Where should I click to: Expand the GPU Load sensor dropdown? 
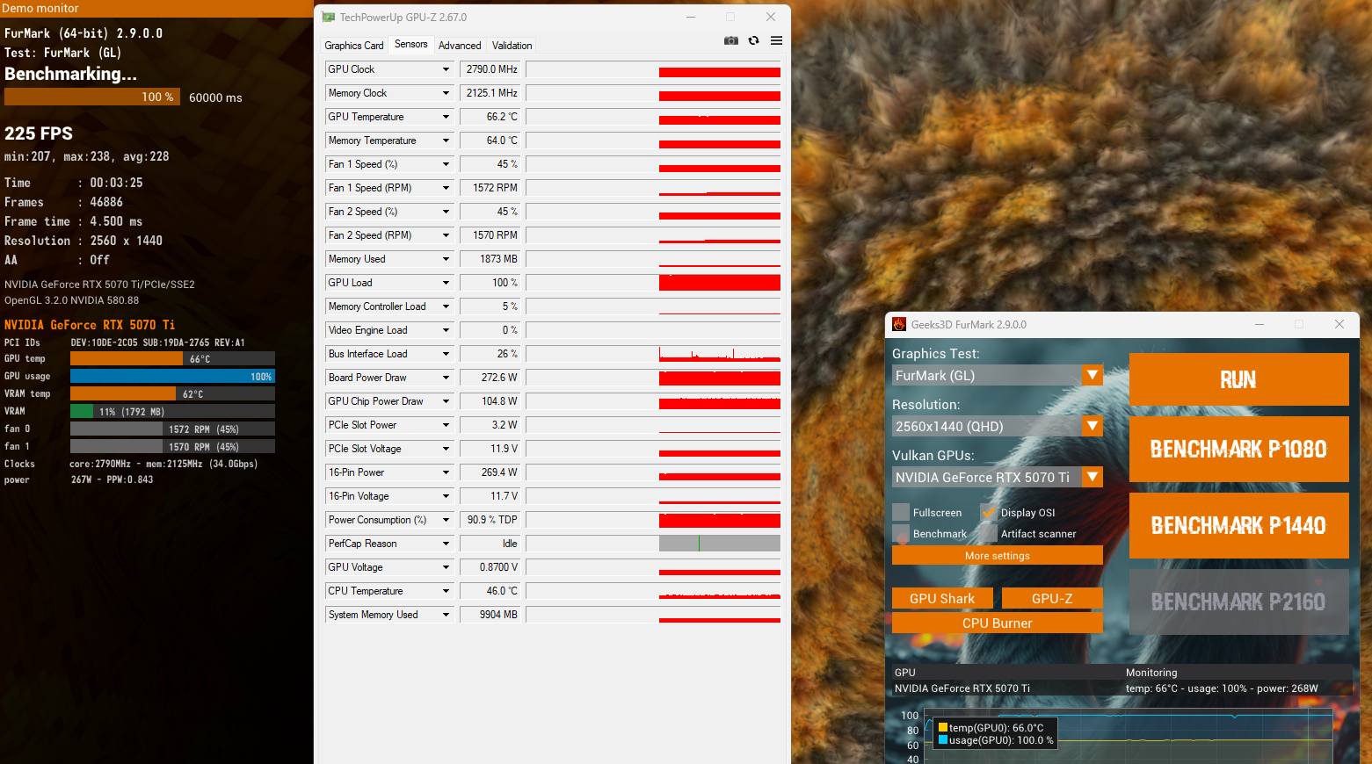coord(446,283)
